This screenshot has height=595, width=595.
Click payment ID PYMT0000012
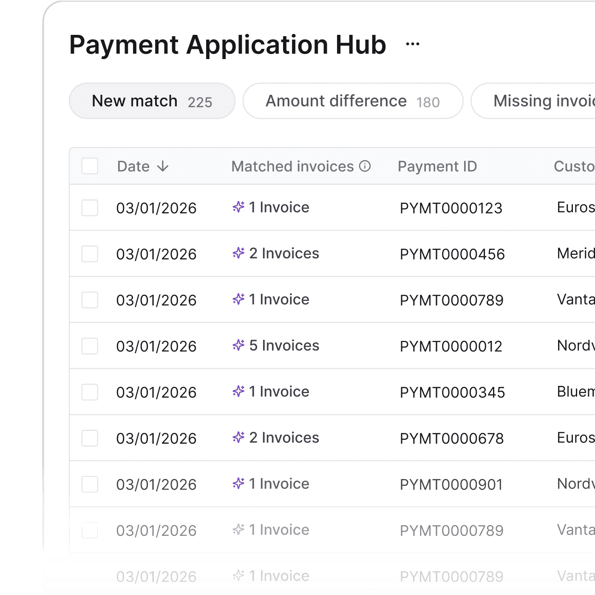click(451, 346)
